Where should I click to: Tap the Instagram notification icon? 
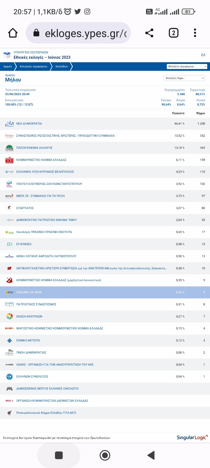coord(87,11)
